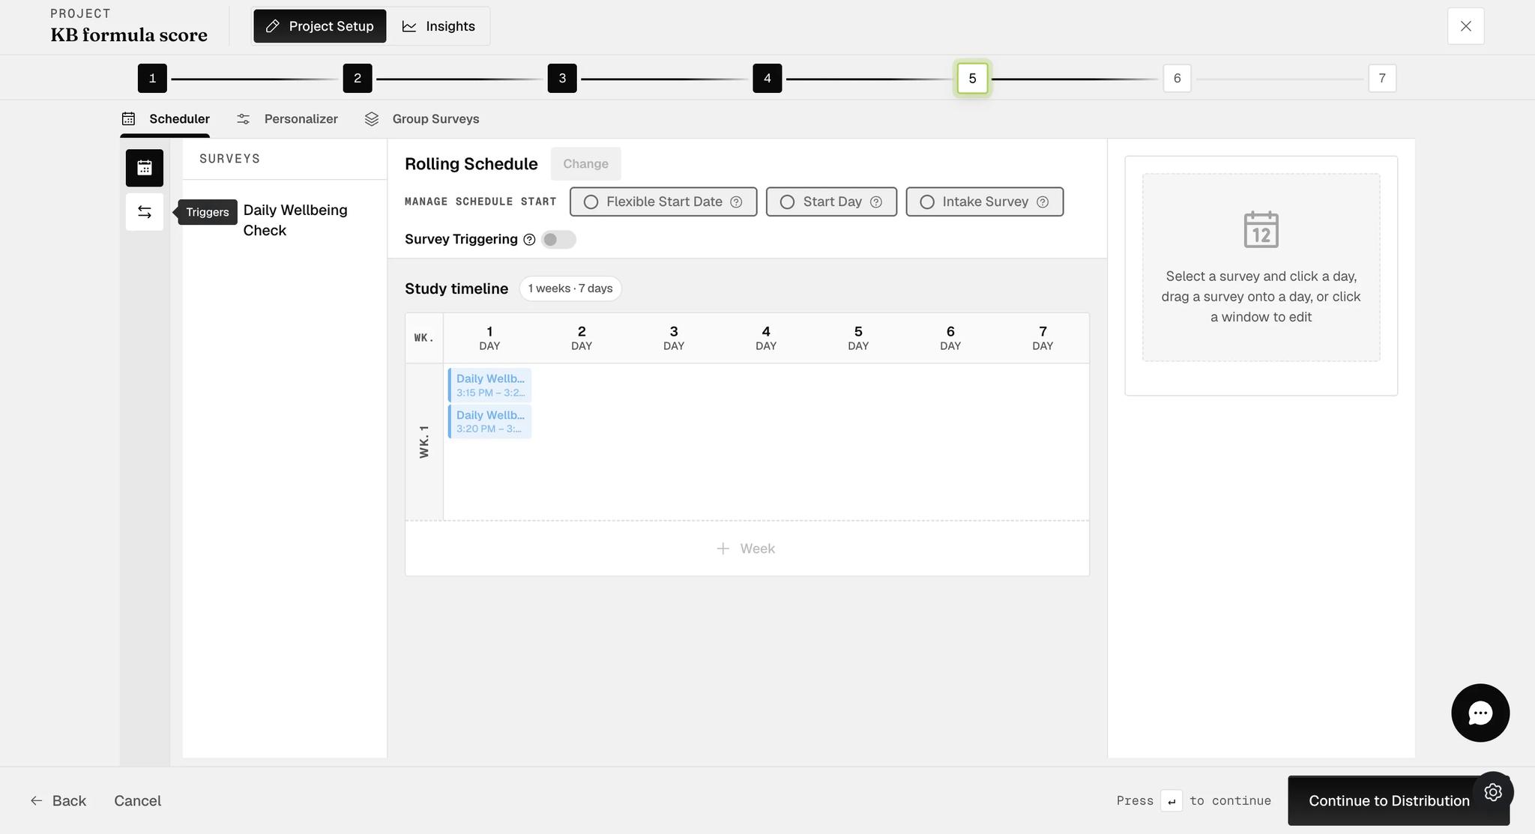Viewport: 1535px width, 834px height.
Task: Select Intake Survey radio option
Action: tap(984, 202)
